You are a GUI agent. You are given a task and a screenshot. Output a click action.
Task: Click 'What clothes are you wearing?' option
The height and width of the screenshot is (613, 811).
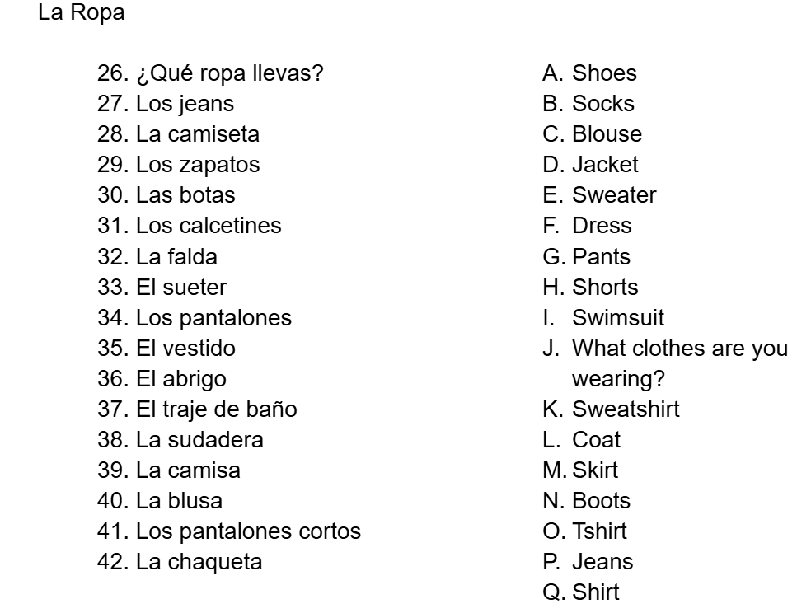679,349
